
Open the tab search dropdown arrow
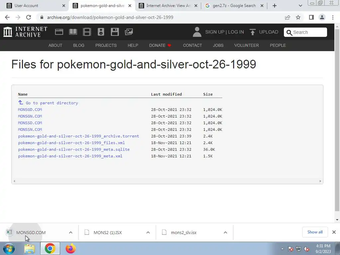coord(300,6)
